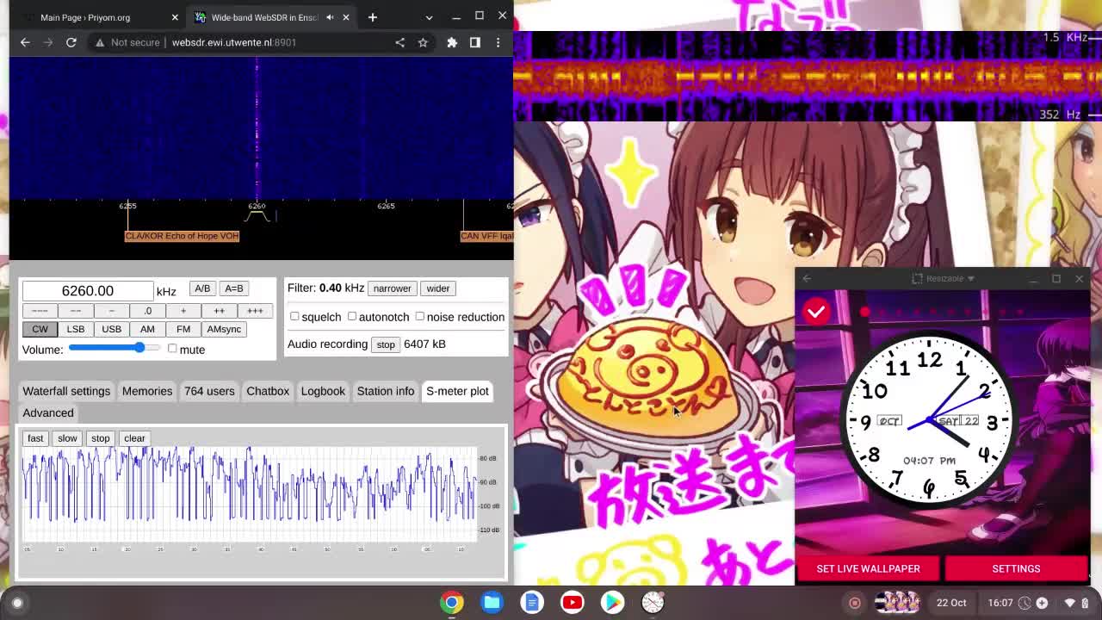This screenshot has height=620, width=1102.
Task: Open S-meter plot tab
Action: (x=457, y=391)
